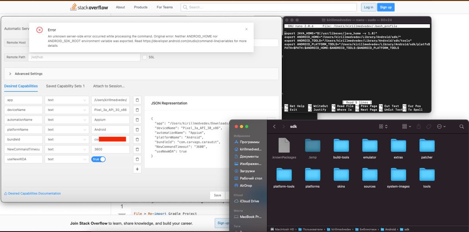Open Программы in Finder sidebar

tap(248, 142)
